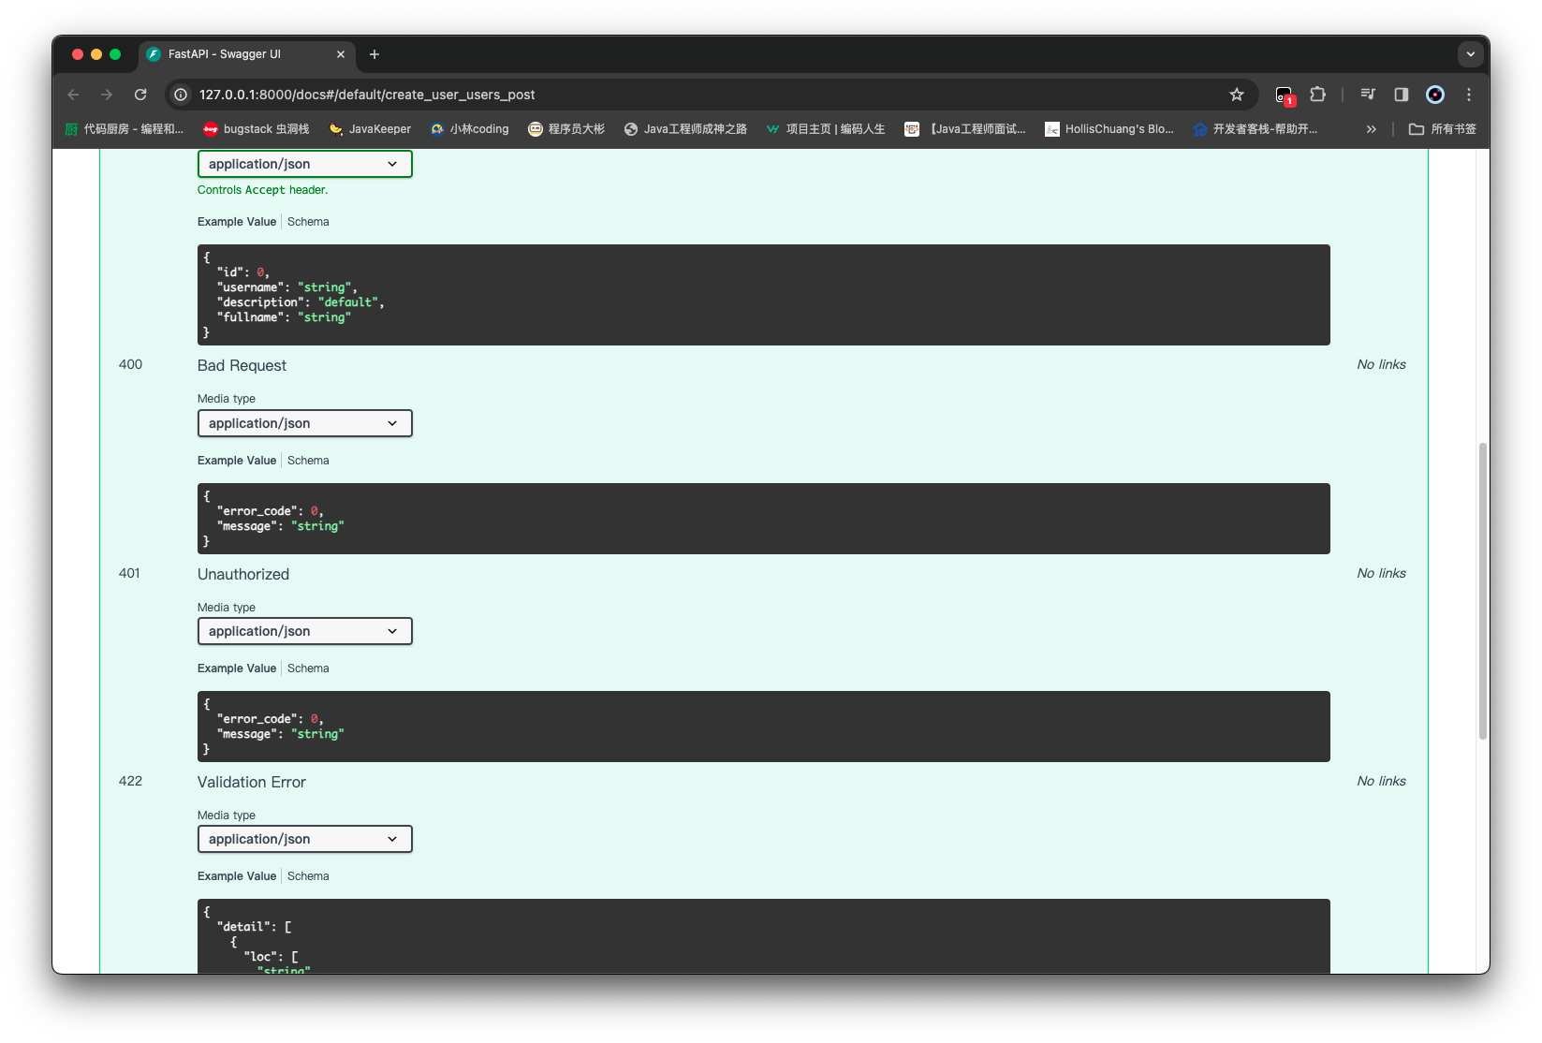Select Example Value tab under 'Controls Accept header'
Screen dimensions: 1542x1043
pos(237,222)
